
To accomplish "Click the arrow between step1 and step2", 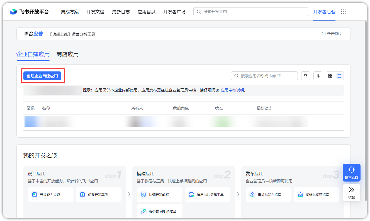I will point(129,195).
